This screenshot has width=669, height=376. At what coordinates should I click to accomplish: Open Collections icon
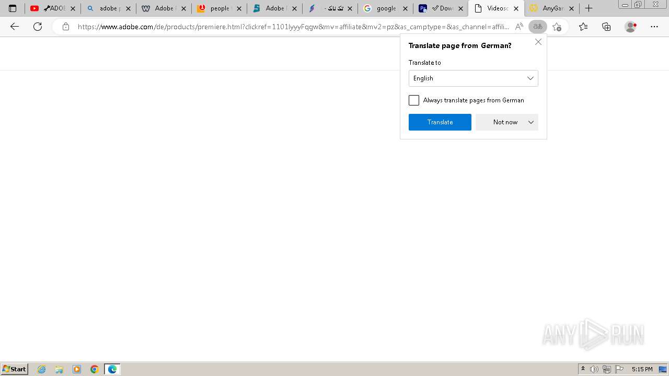pos(606,27)
